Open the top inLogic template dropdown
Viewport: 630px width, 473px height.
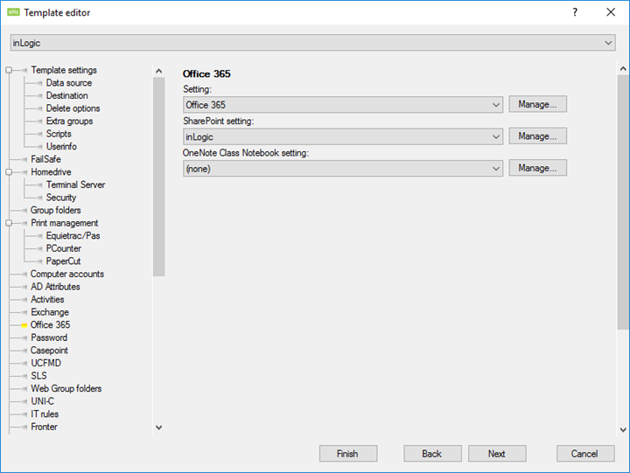pos(608,43)
